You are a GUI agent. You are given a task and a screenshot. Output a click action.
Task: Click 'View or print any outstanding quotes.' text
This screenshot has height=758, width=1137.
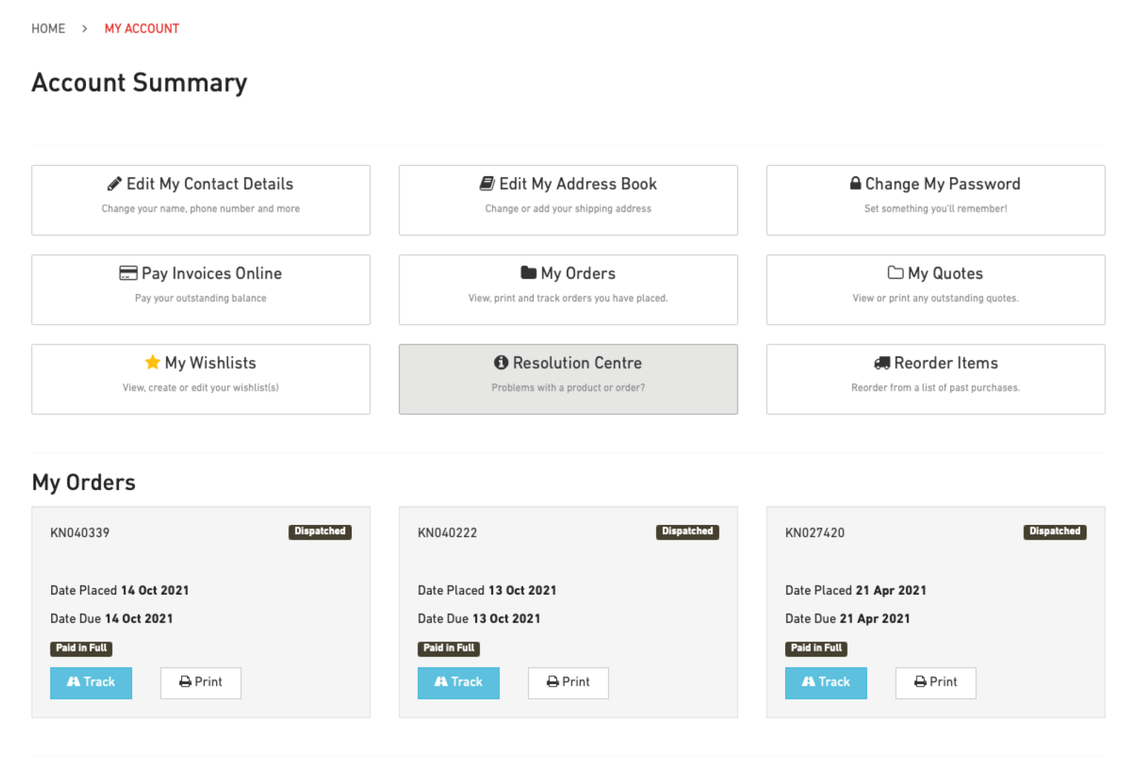[936, 298]
